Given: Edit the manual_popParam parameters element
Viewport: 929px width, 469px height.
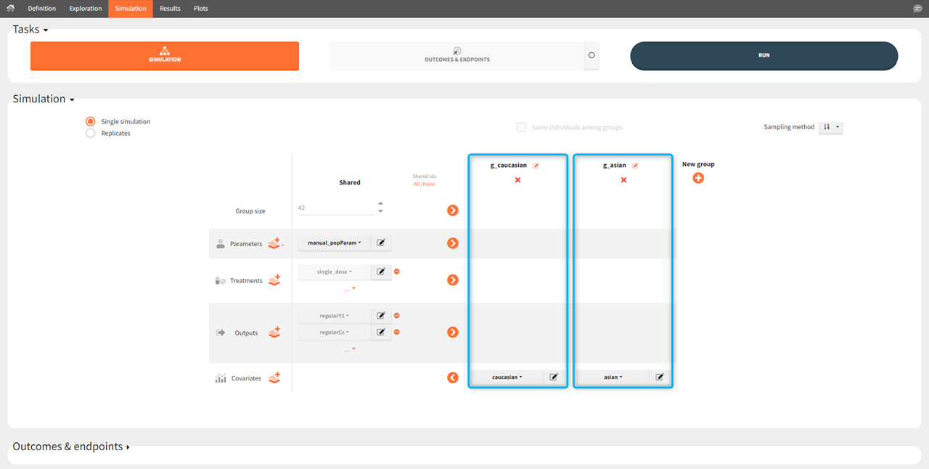Looking at the screenshot, I should (x=381, y=243).
